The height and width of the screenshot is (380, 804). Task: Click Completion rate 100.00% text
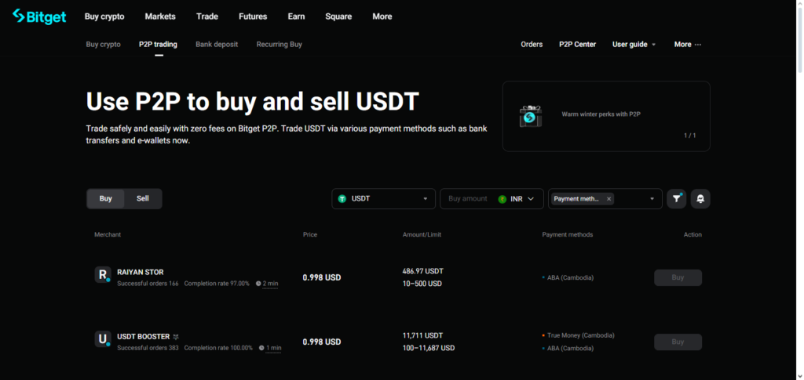click(x=218, y=348)
